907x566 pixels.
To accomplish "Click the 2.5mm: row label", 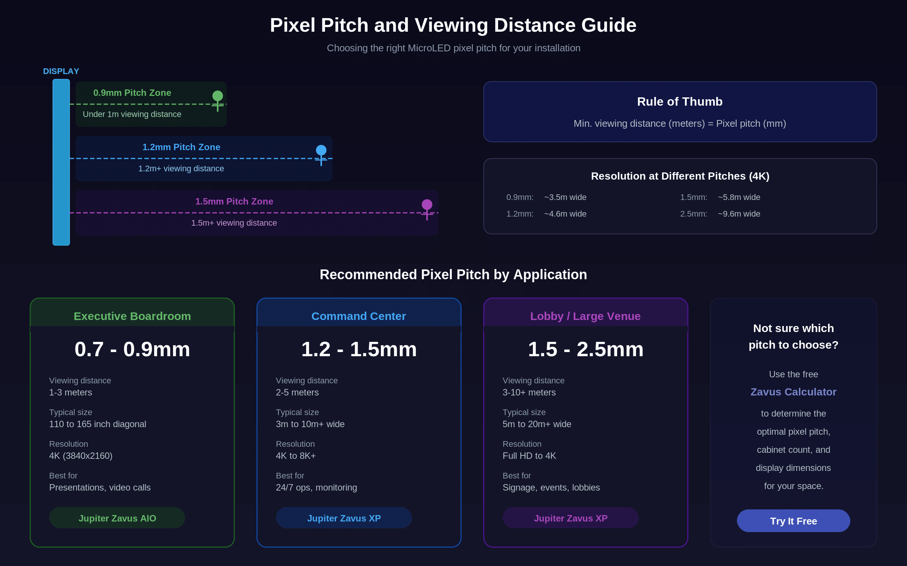I will 694,214.
